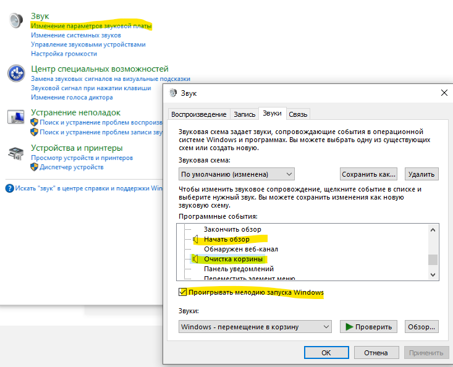Click the events list scroll up arrow
The image size is (453, 367).
[433, 230]
